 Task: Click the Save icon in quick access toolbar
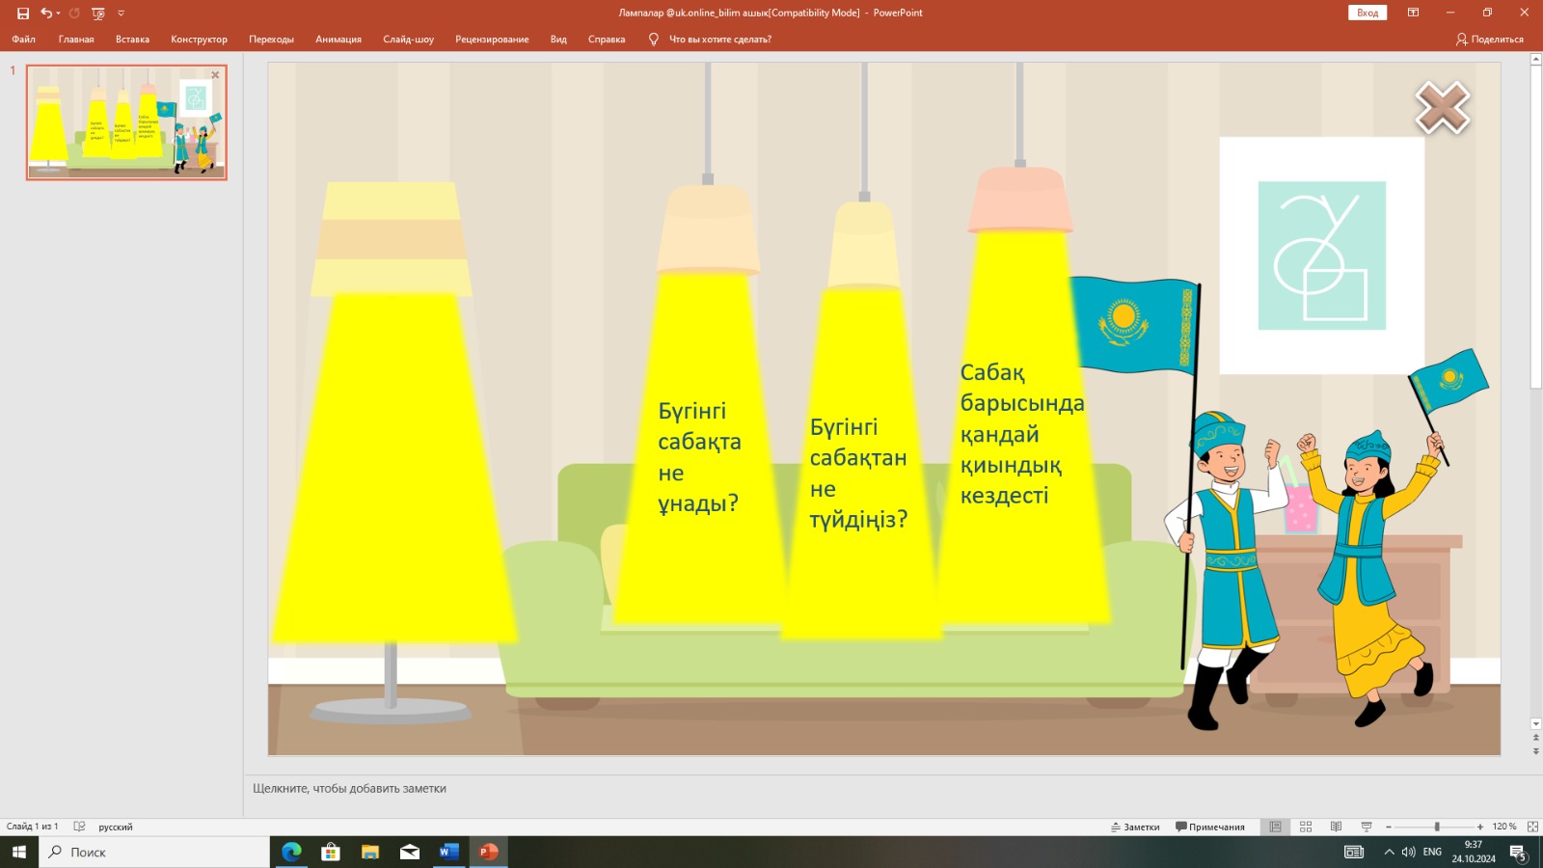tap(23, 14)
